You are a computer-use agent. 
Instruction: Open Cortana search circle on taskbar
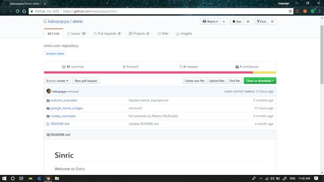[13, 178]
